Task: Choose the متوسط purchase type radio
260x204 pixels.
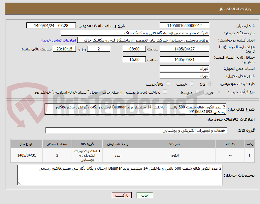Action: click(x=197, y=92)
